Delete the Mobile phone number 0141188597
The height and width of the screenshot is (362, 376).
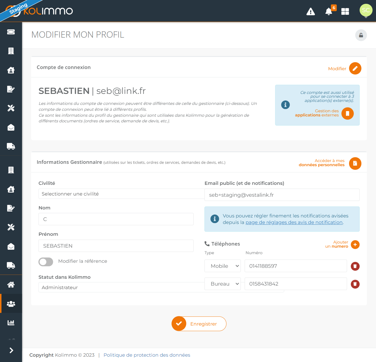tap(355, 266)
